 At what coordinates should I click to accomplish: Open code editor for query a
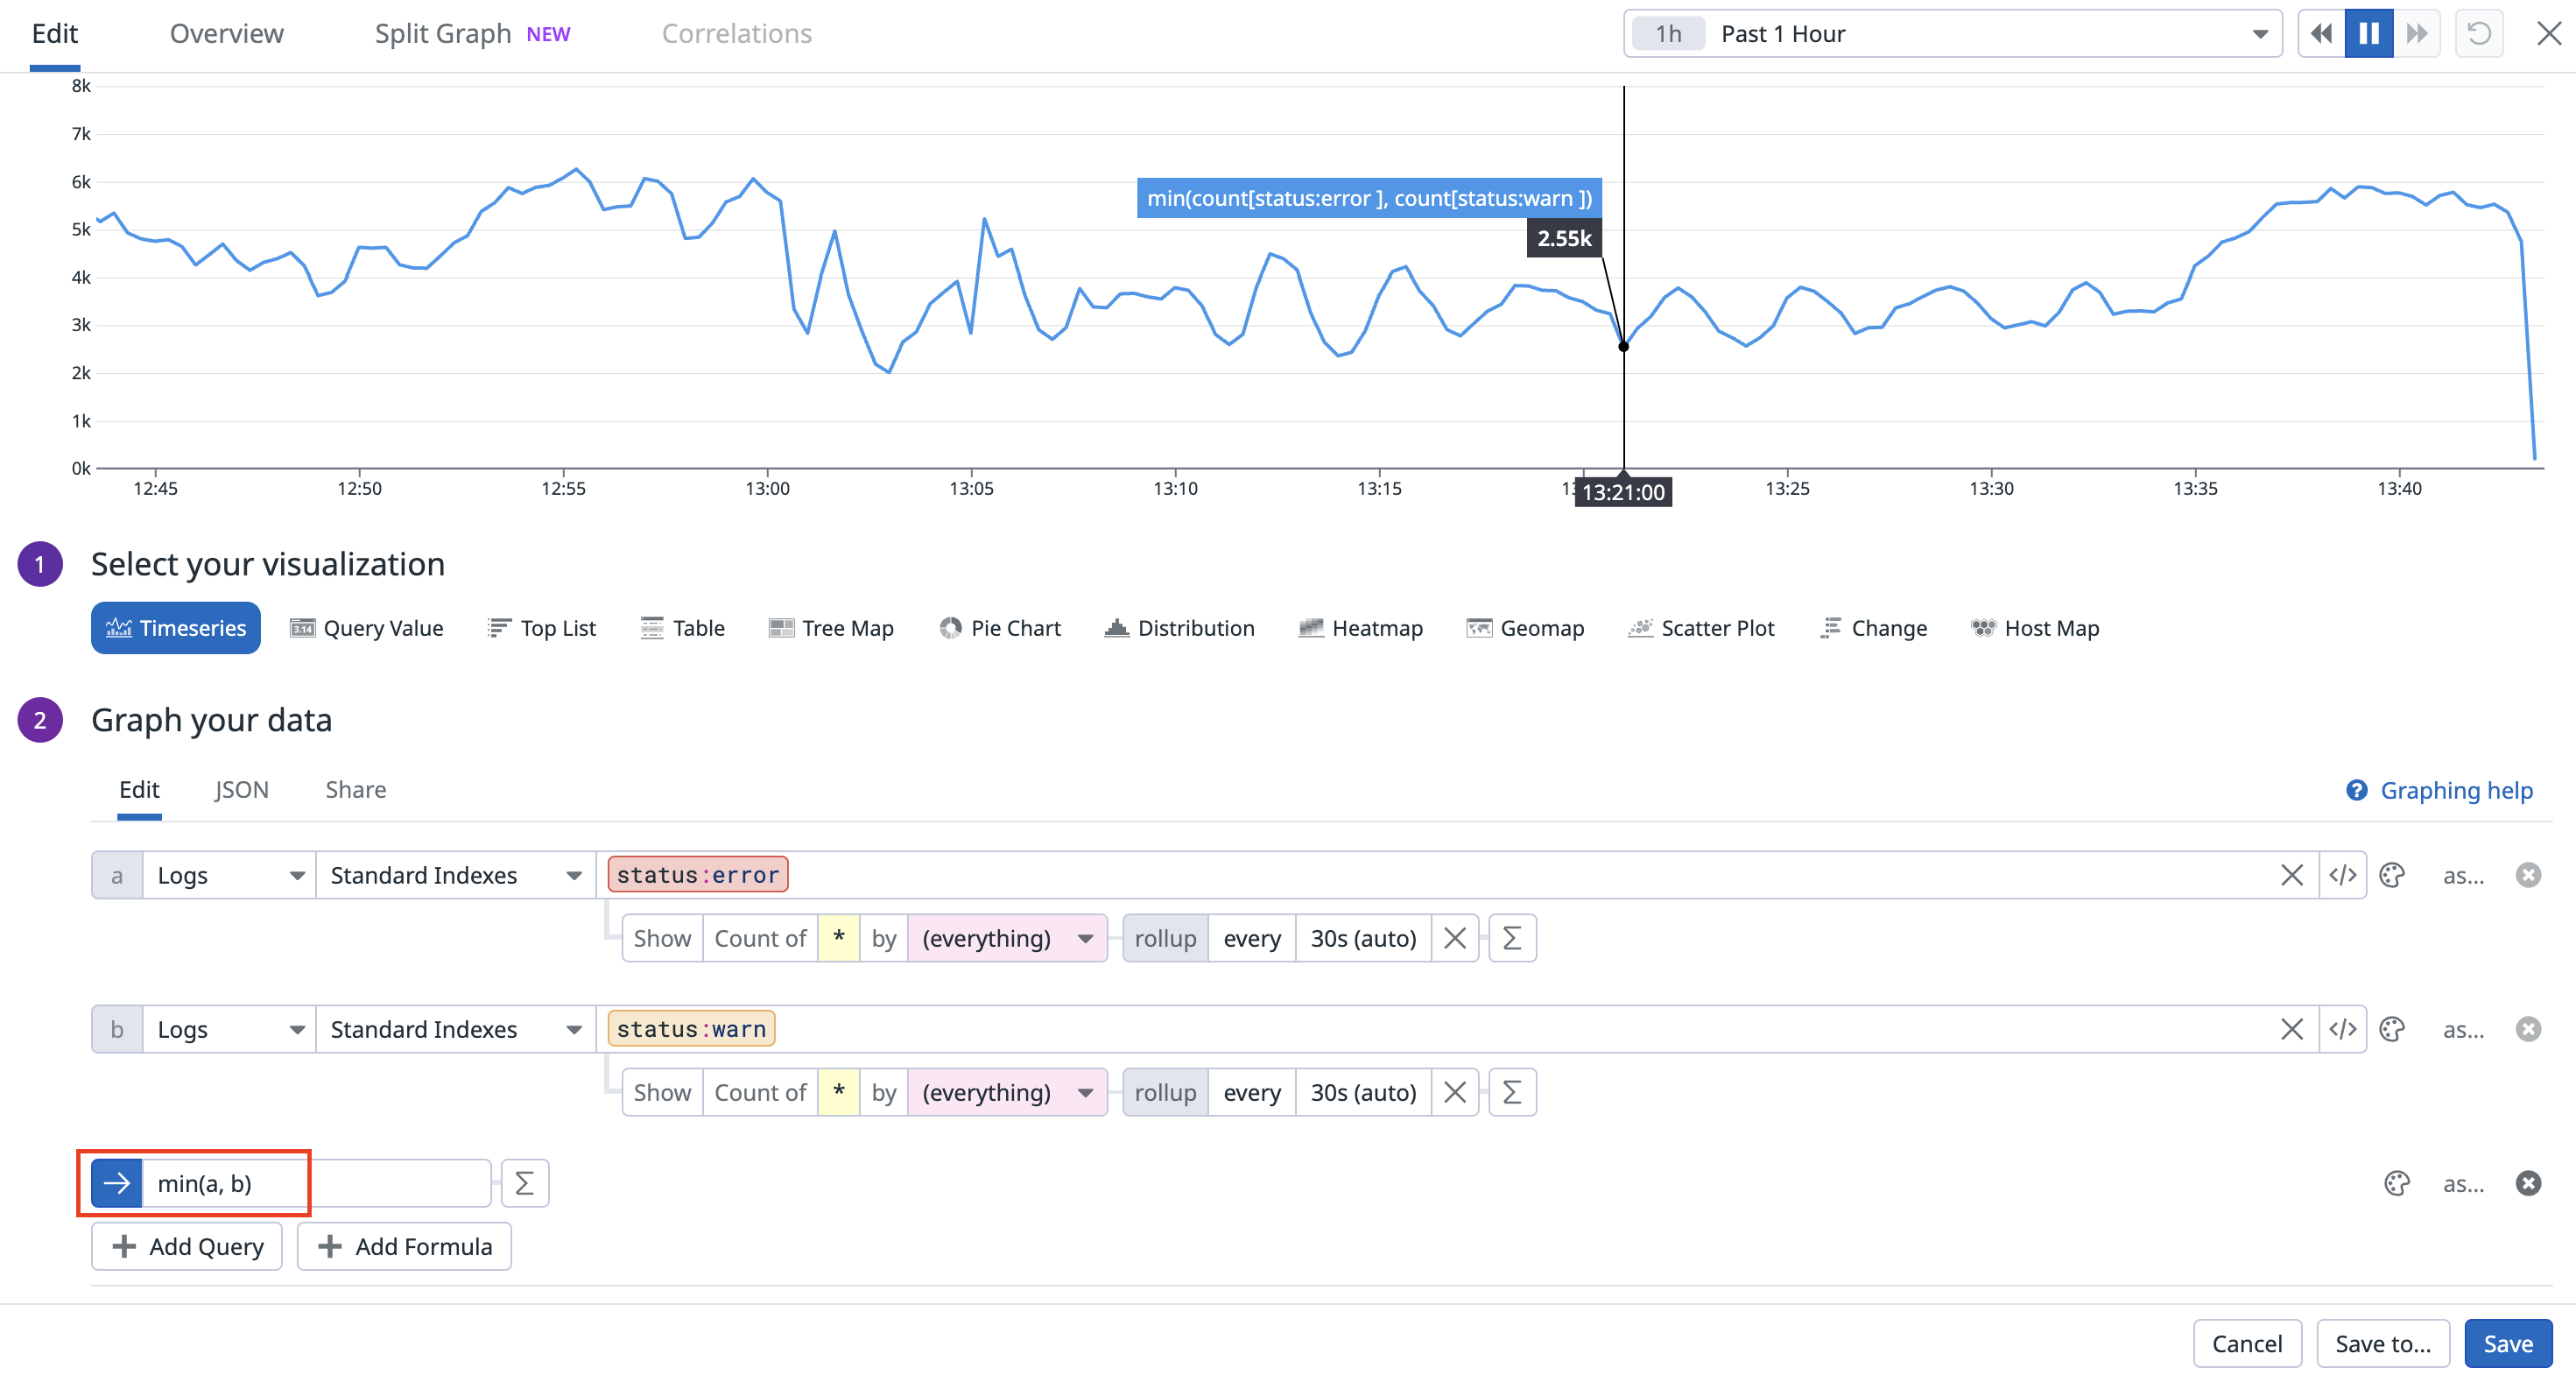pyautogui.click(x=2342, y=875)
